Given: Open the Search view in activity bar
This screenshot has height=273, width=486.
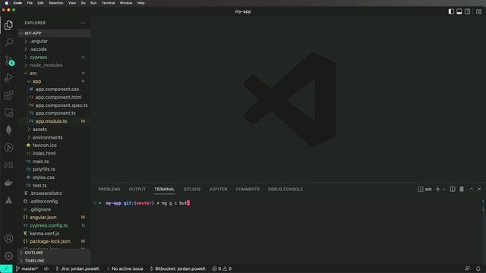Looking at the screenshot, I should (x=8, y=42).
